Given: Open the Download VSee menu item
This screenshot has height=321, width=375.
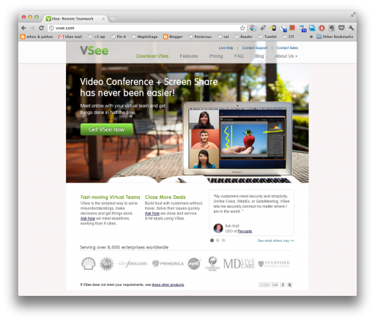Looking at the screenshot, I should [x=152, y=56].
